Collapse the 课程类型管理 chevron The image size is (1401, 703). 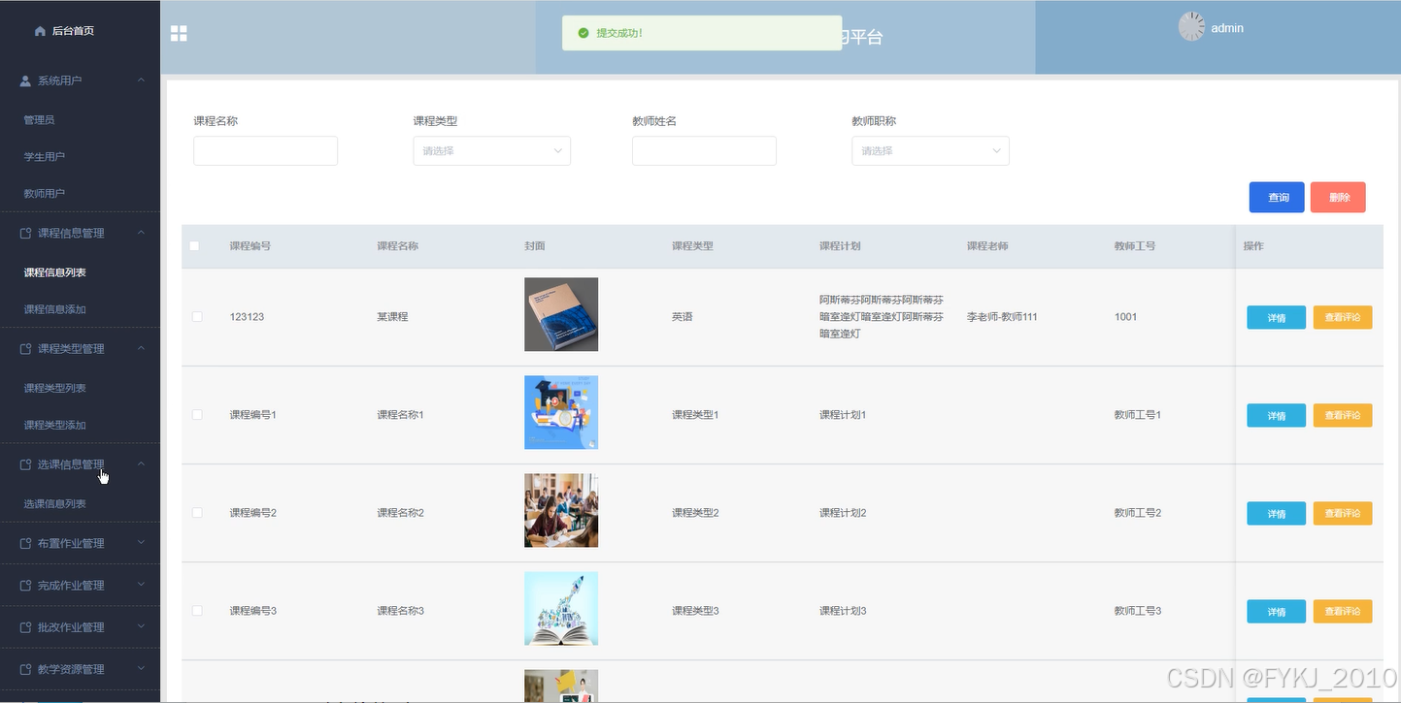coord(141,348)
